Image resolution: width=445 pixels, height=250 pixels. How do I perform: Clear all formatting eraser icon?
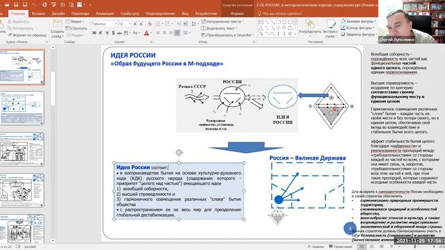point(149,24)
